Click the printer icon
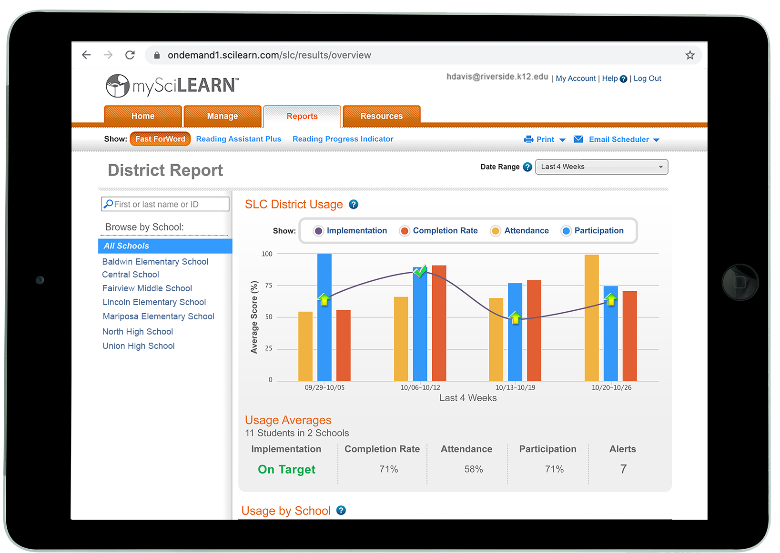 528,139
